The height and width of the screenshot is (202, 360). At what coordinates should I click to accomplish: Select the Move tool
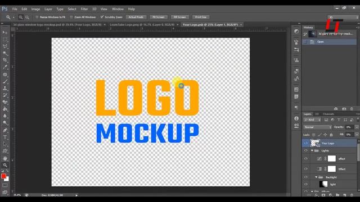pyautogui.click(x=5, y=33)
